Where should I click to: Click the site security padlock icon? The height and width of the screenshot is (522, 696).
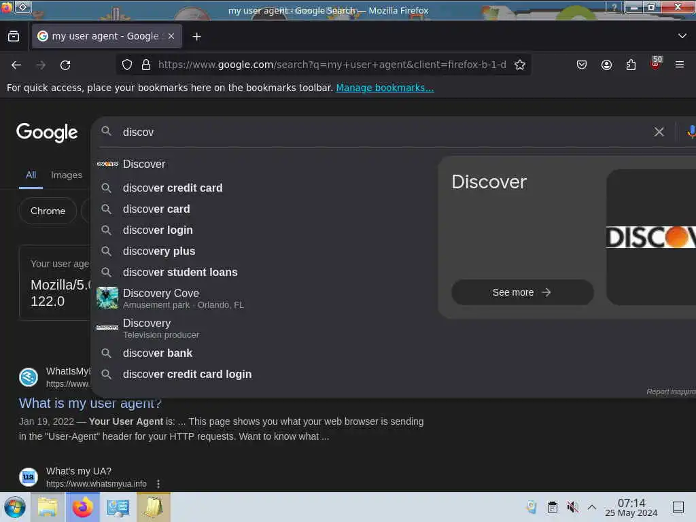coord(146,65)
